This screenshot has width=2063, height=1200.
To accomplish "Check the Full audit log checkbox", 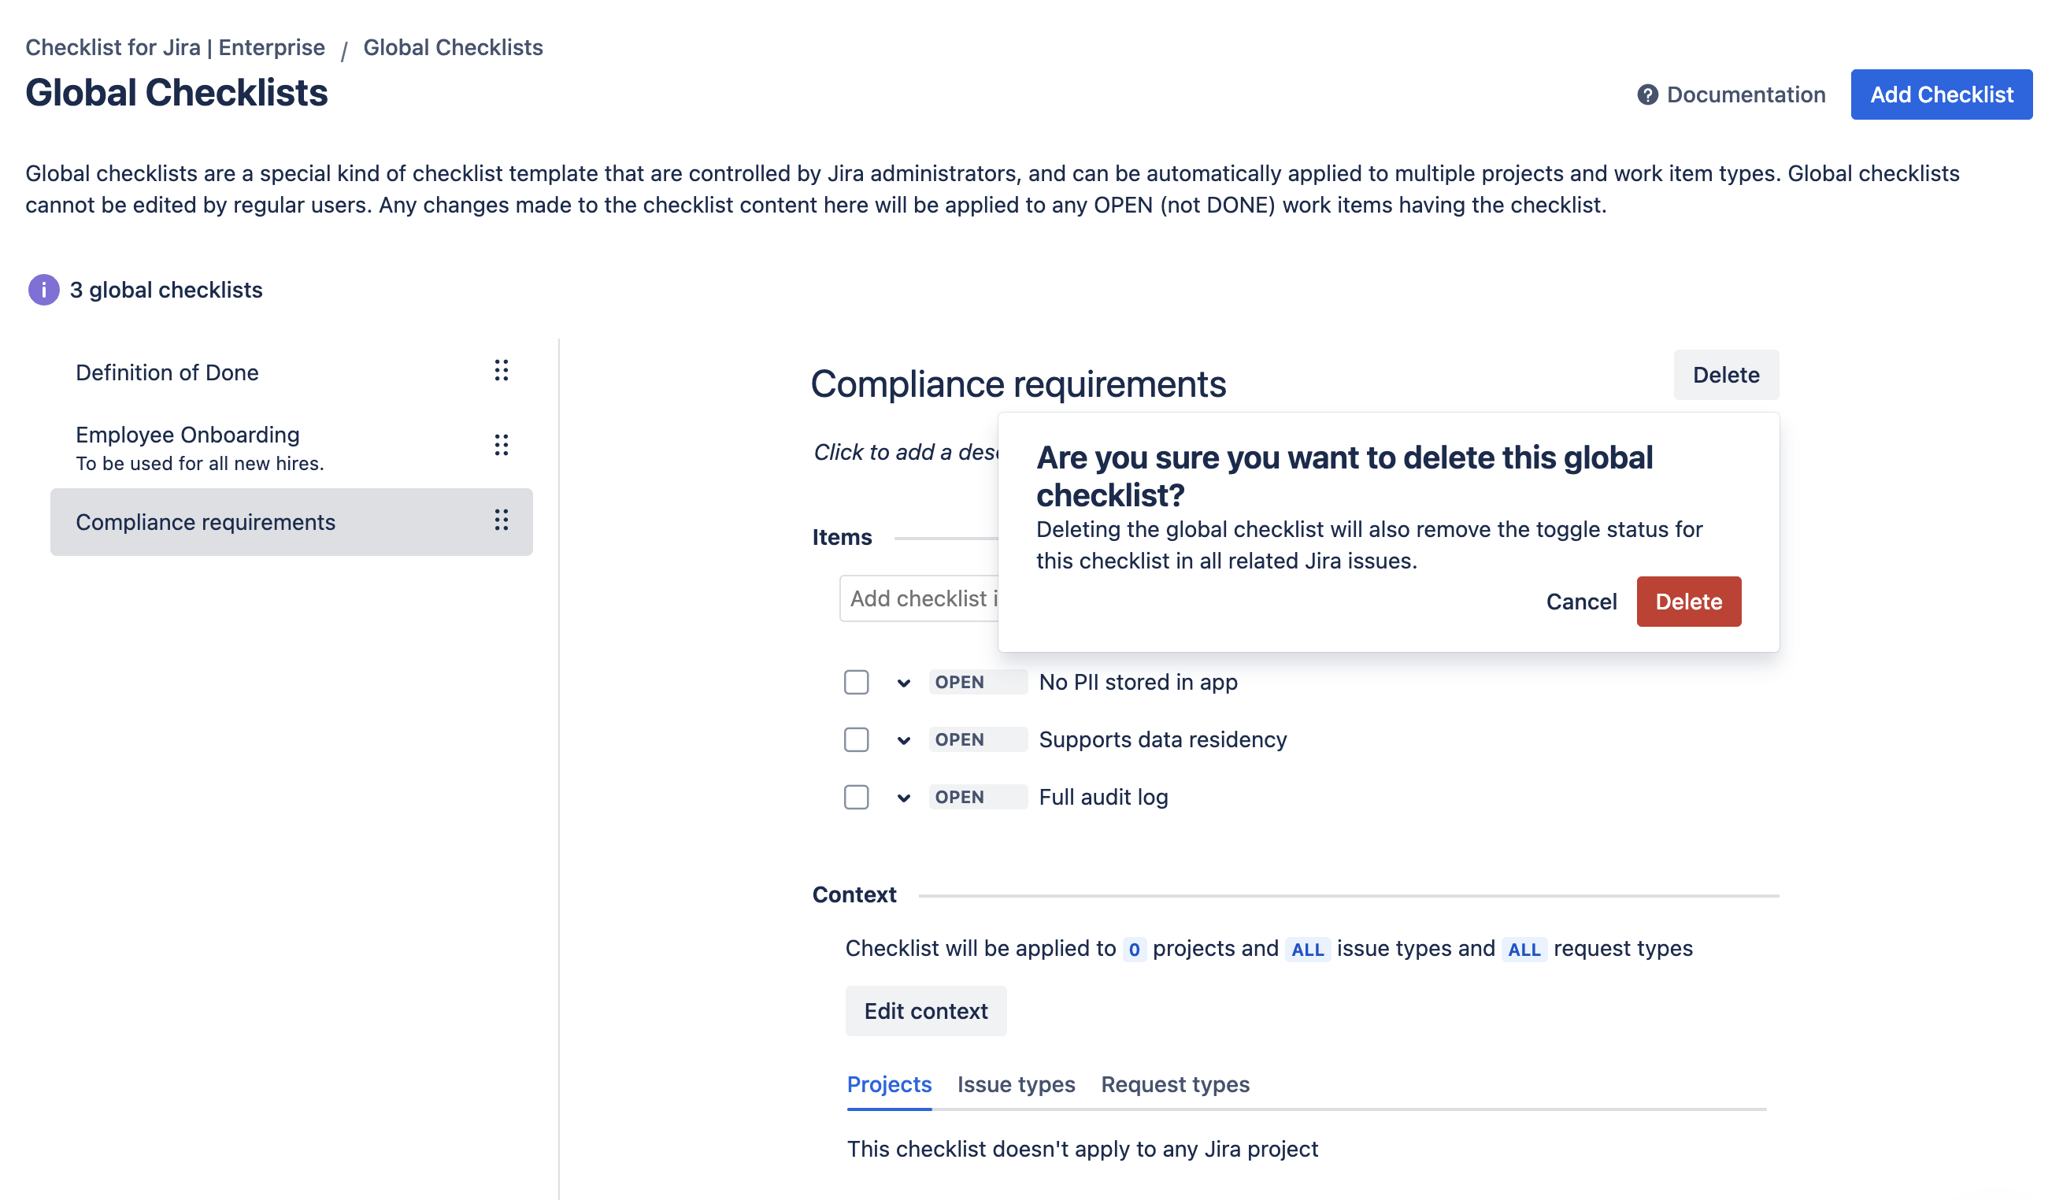I will (x=855, y=796).
